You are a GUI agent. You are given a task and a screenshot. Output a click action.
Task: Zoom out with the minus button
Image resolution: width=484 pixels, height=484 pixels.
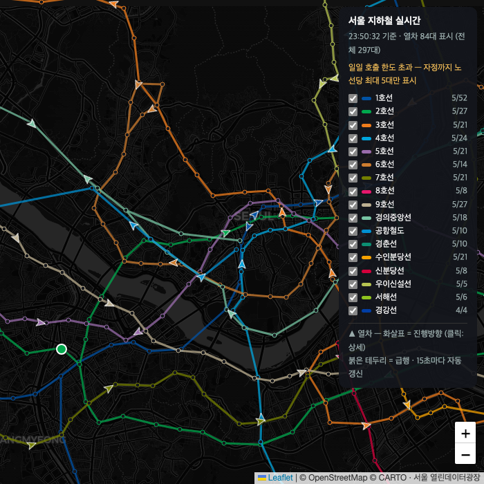pyautogui.click(x=465, y=454)
